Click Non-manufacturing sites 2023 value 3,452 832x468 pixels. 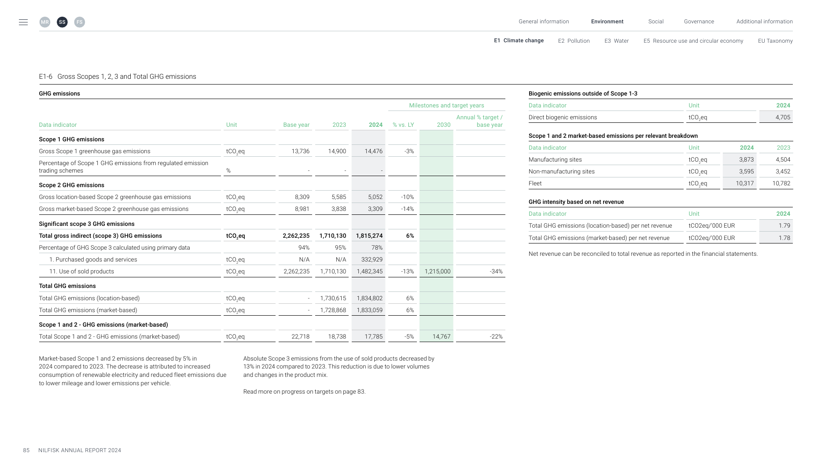pyautogui.click(x=783, y=171)
